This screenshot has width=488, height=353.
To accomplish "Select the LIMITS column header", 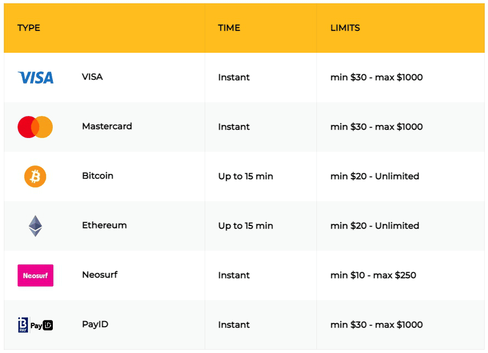I will point(345,28).
